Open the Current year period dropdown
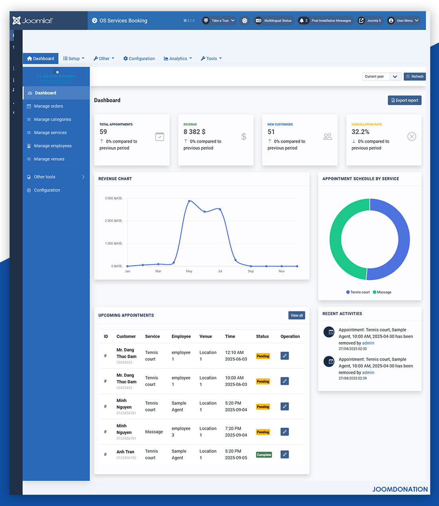The height and width of the screenshot is (506, 439). [x=381, y=77]
